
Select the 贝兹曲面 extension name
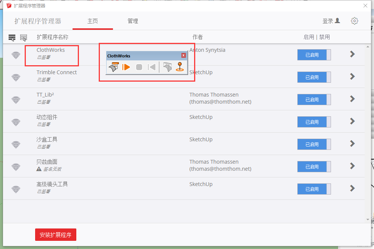tap(47, 162)
